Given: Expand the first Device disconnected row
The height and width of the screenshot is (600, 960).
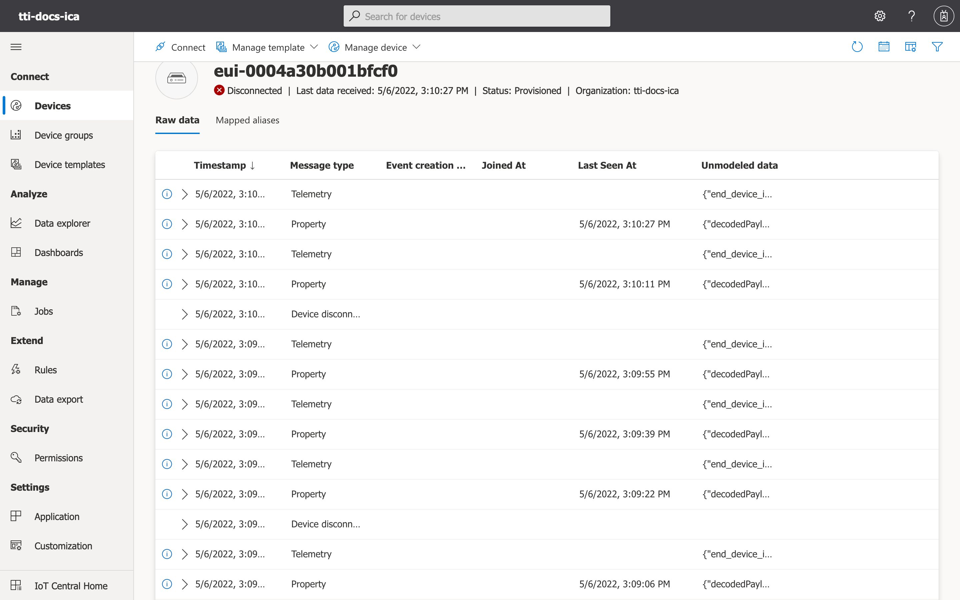Looking at the screenshot, I should 184,314.
